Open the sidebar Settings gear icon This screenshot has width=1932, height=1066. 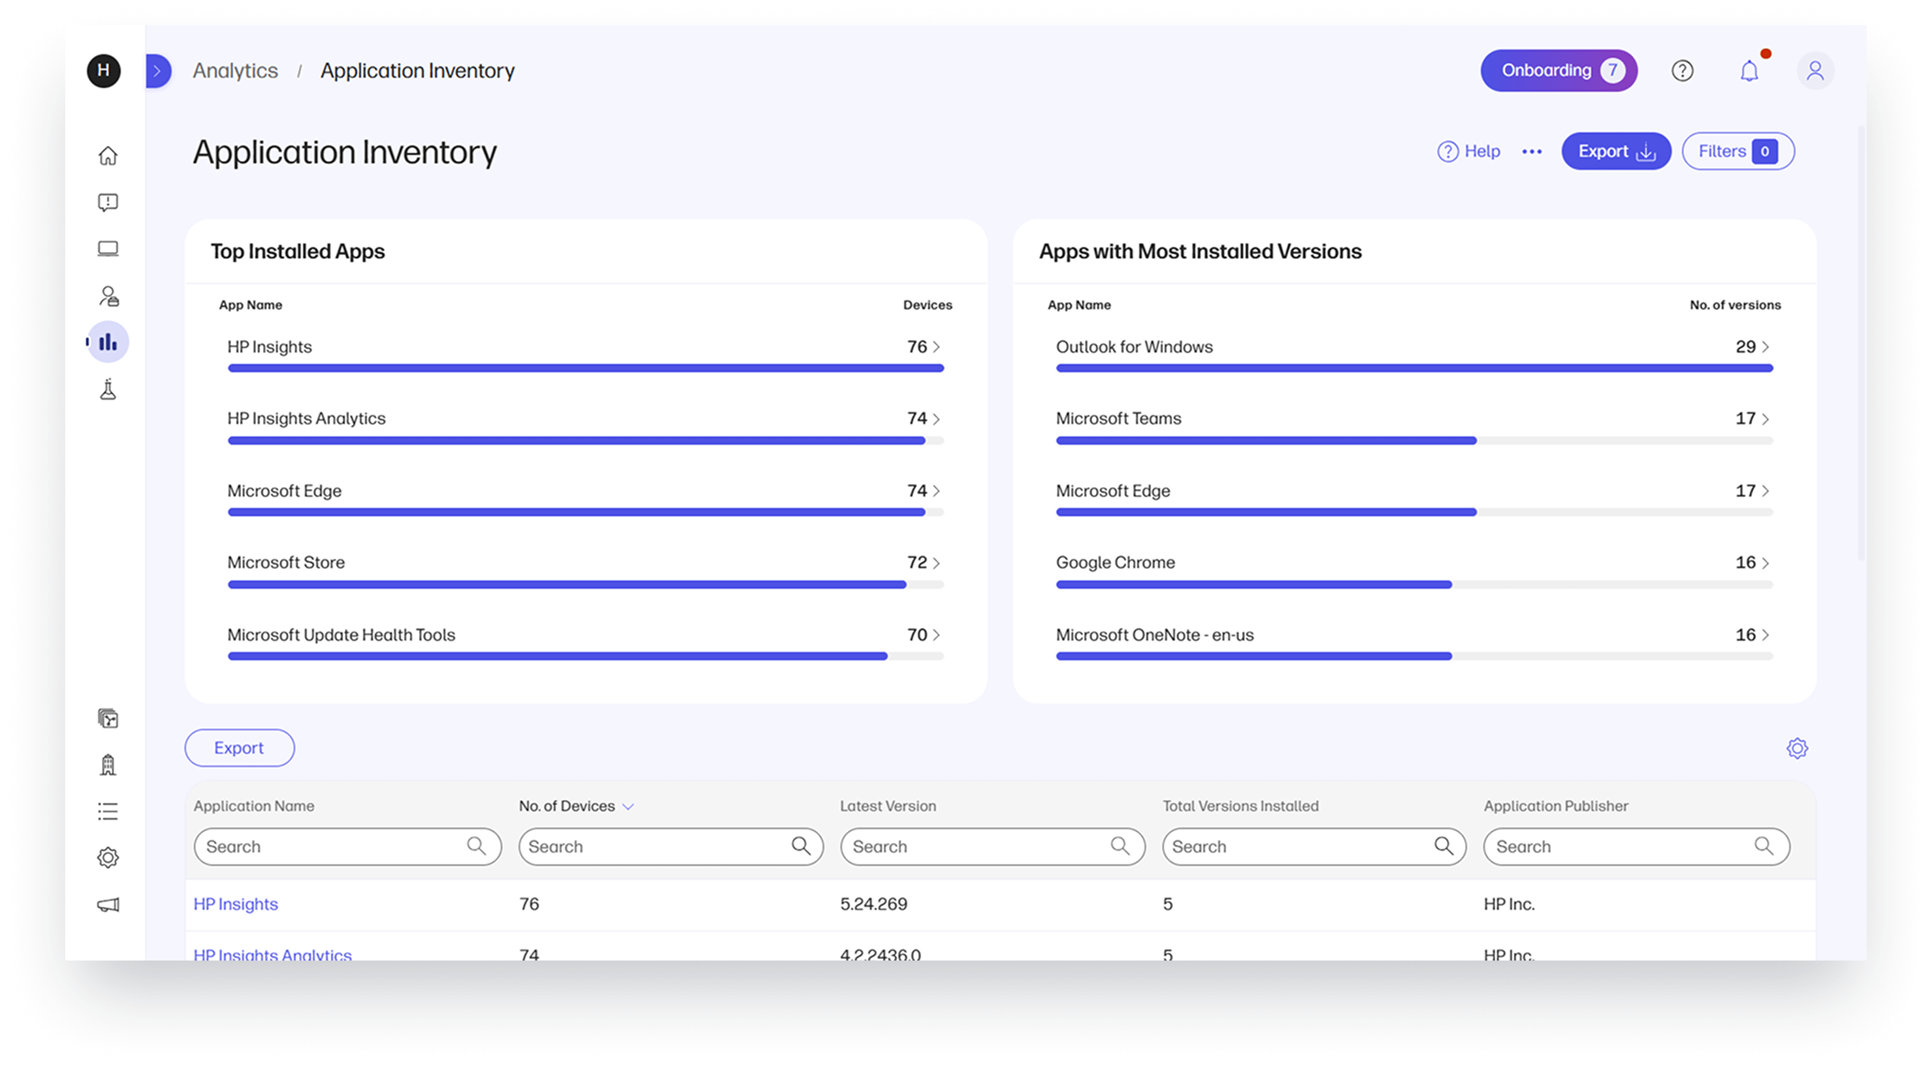pos(108,858)
